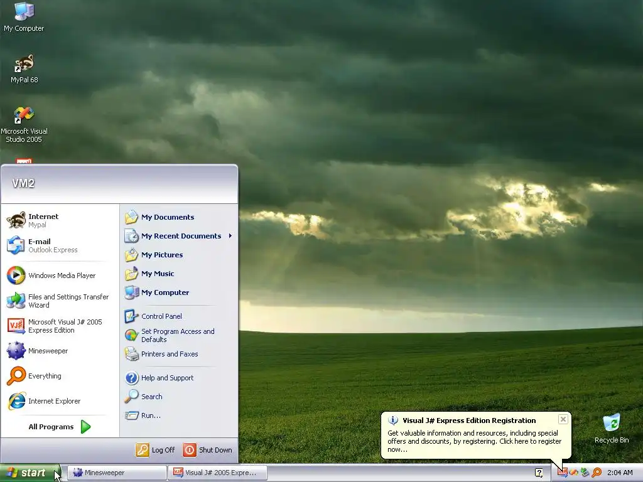This screenshot has height=482, width=643.
Task: Open E-mail Outlook Express entry
Action: point(60,245)
